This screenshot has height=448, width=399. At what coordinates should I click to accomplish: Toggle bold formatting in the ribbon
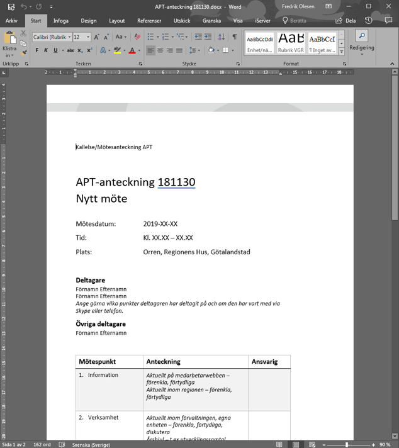click(37, 50)
